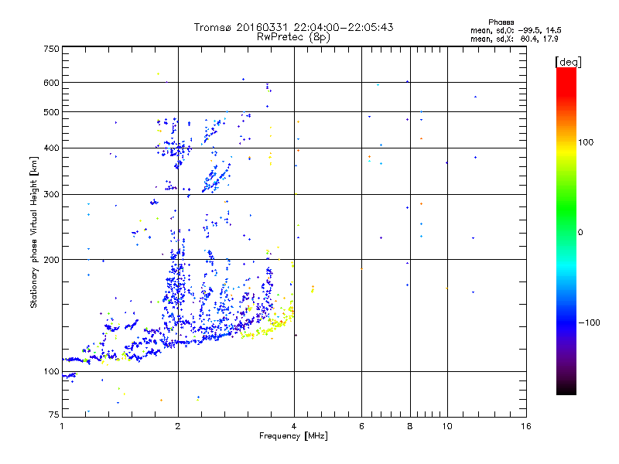Image resolution: width=619 pixels, height=464 pixels.
Task: Click the y-axis tick label '300'
Action: pyautogui.click(x=51, y=195)
